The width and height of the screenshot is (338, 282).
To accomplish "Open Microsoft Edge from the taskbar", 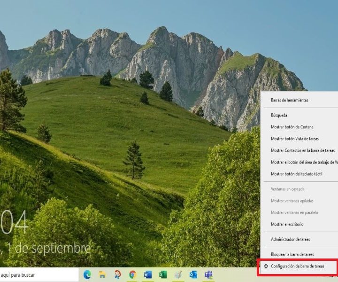I will (87, 274).
